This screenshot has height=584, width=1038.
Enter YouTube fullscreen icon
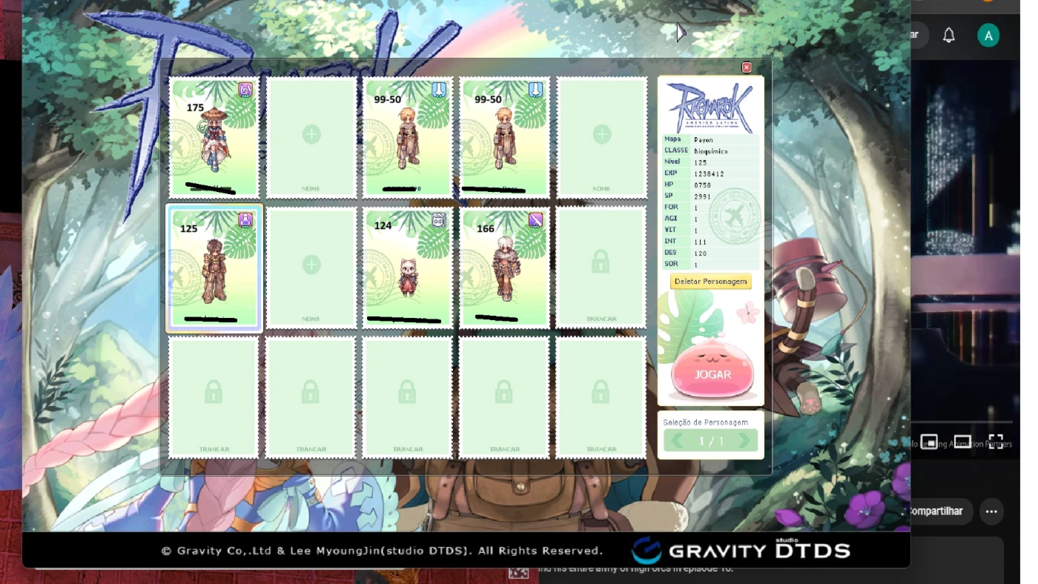pos(996,442)
